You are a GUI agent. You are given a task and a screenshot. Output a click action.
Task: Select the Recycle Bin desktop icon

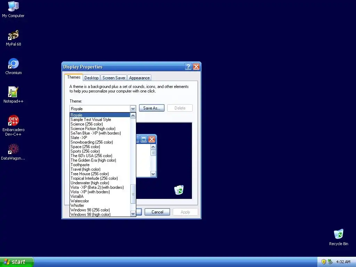point(339,237)
